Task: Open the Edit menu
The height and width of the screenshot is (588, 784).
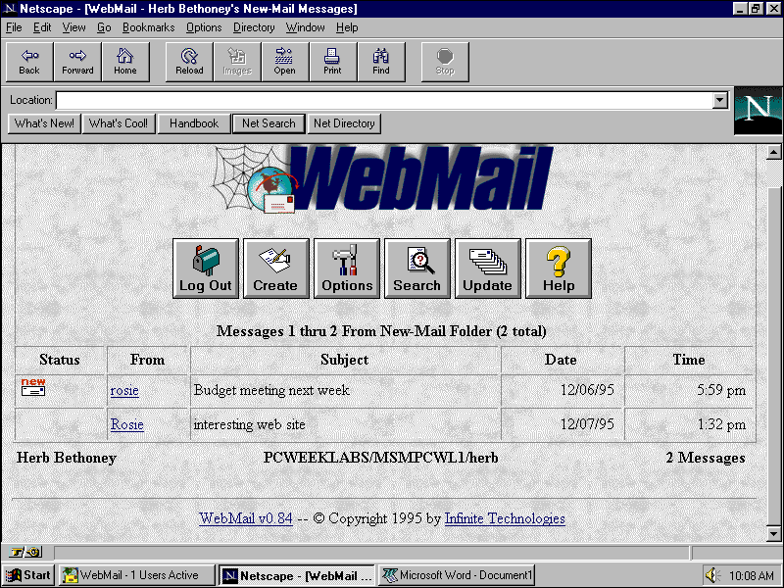Action: coord(42,27)
